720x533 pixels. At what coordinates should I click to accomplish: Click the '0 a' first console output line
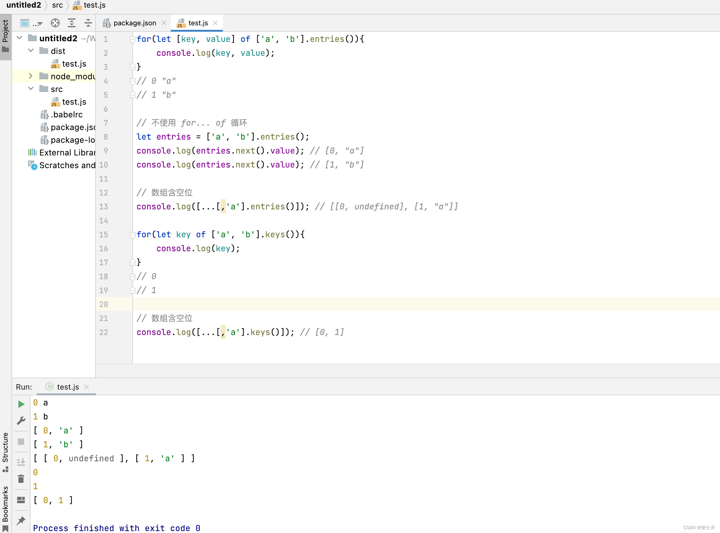(40, 402)
